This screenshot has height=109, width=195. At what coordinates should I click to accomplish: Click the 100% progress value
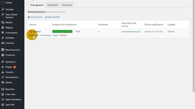tap(78, 31)
